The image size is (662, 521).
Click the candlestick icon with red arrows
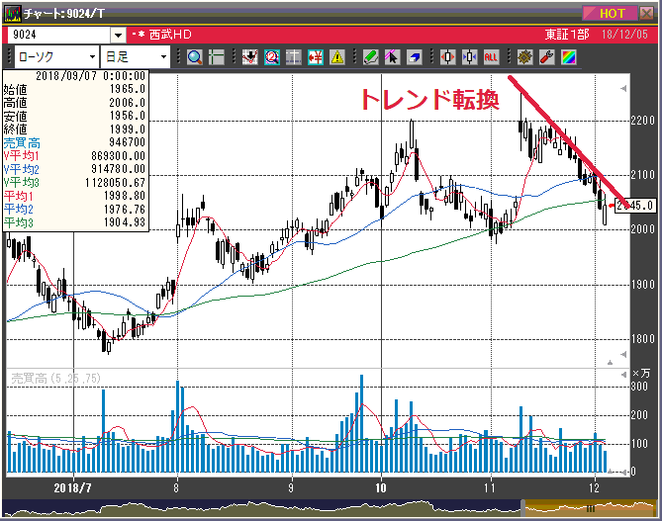coord(447,57)
